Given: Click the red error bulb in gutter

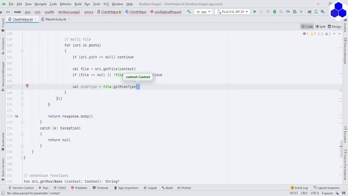Looking at the screenshot, I should tap(27, 85).
